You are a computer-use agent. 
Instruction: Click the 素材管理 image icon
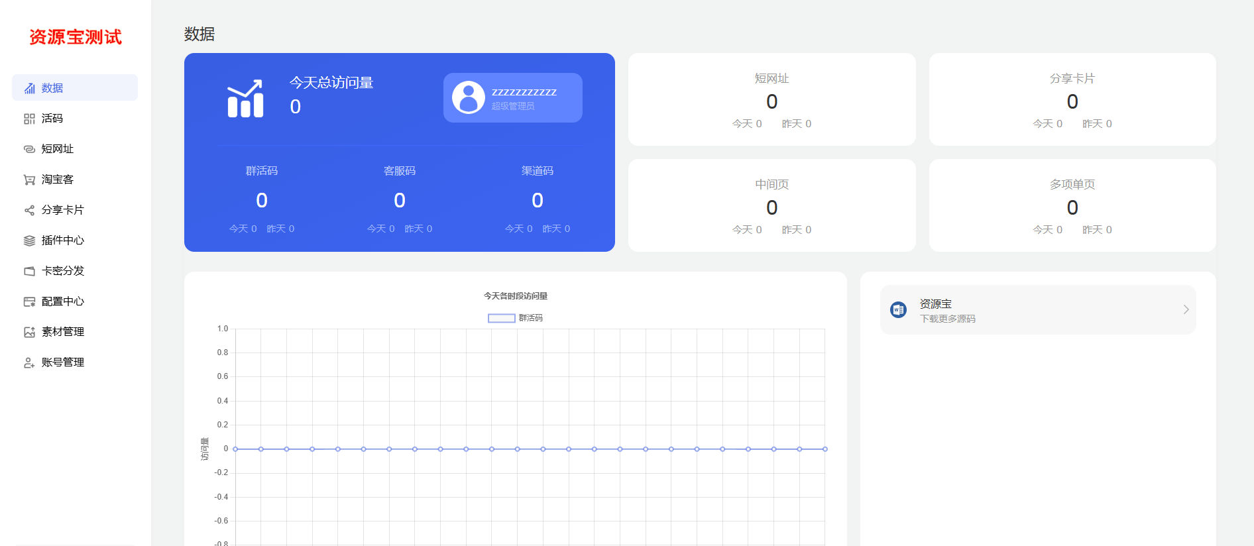(29, 332)
